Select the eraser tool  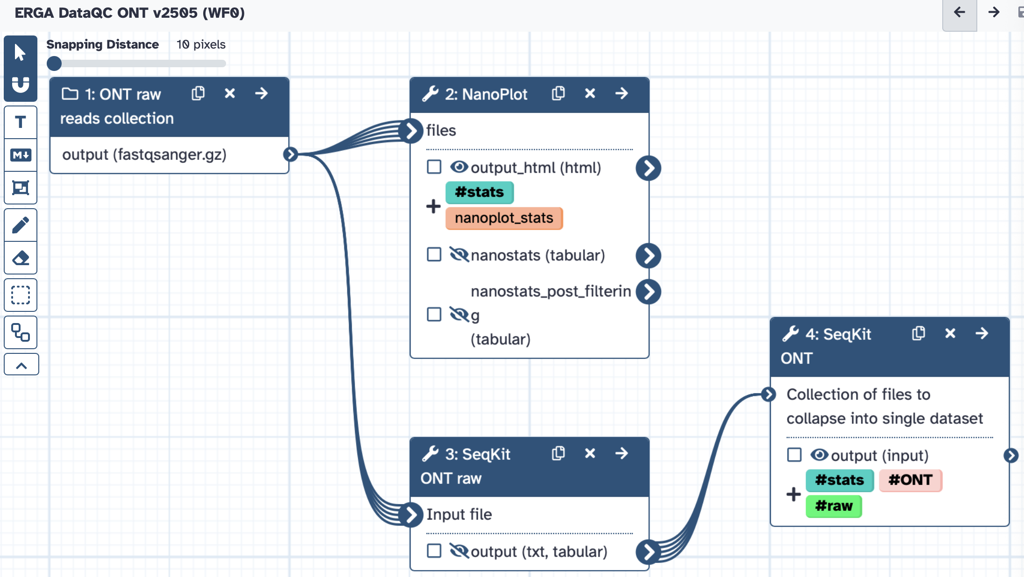click(20, 258)
